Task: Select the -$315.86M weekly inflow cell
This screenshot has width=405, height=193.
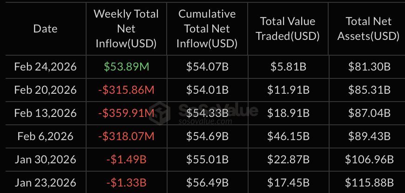Action: point(126,90)
